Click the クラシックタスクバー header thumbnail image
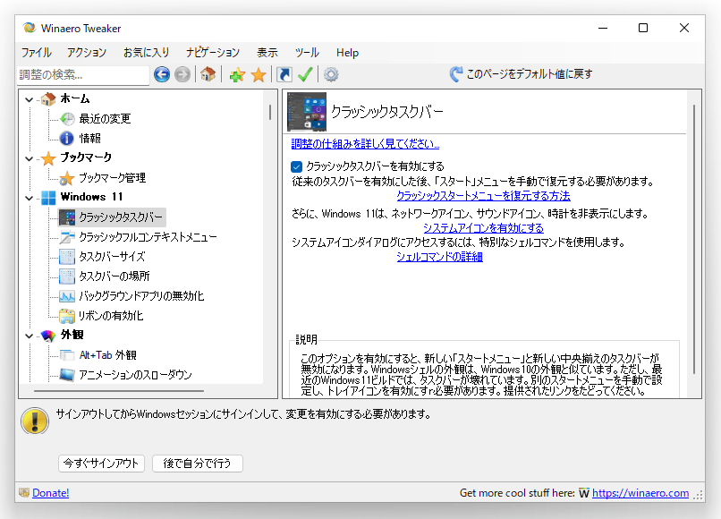Viewport: 721px width, 519px height. 307,112
